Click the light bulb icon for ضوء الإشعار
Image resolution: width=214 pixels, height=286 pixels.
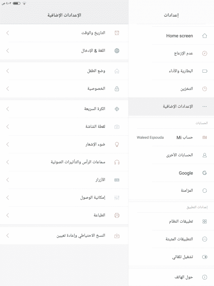(117, 144)
